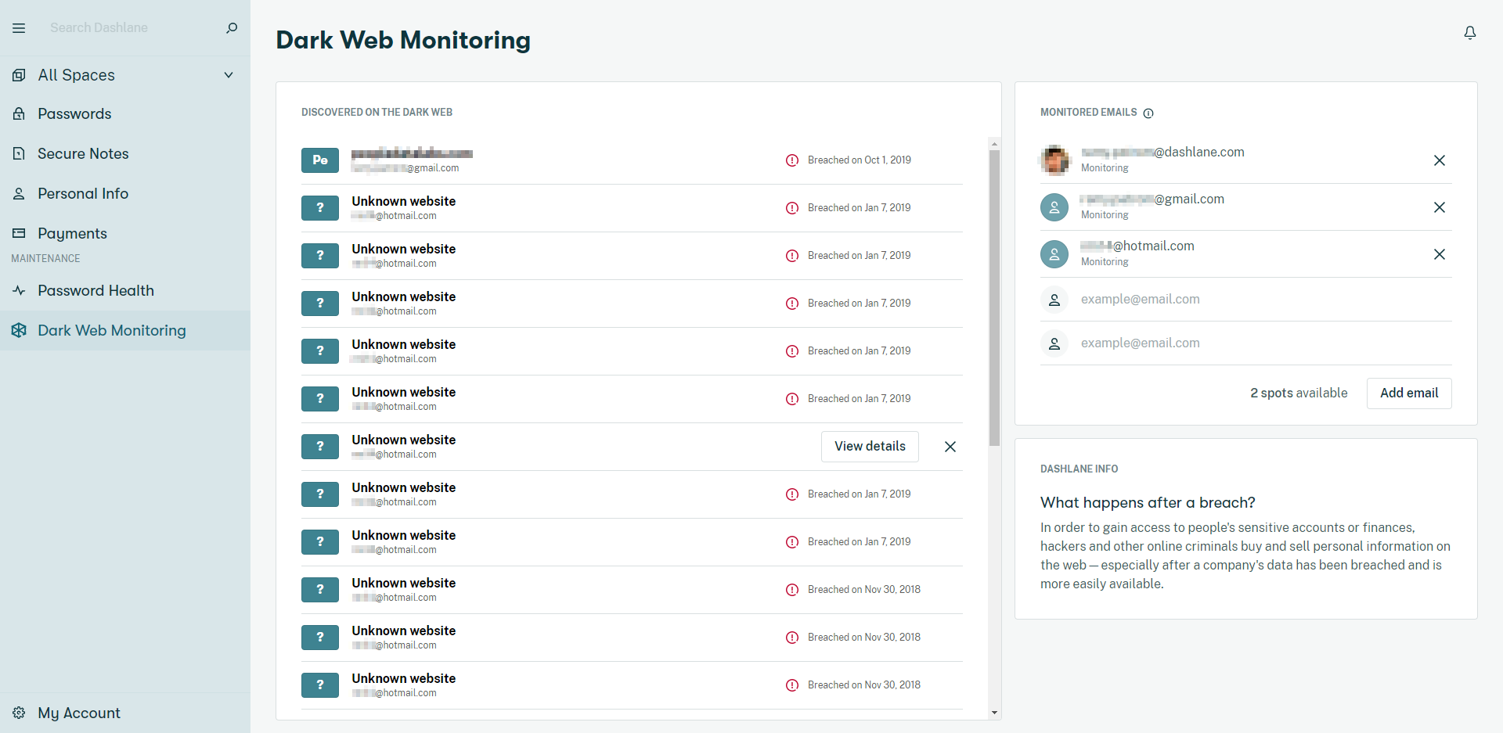Click the Payments card icon
This screenshot has height=733, width=1503.
(x=19, y=232)
